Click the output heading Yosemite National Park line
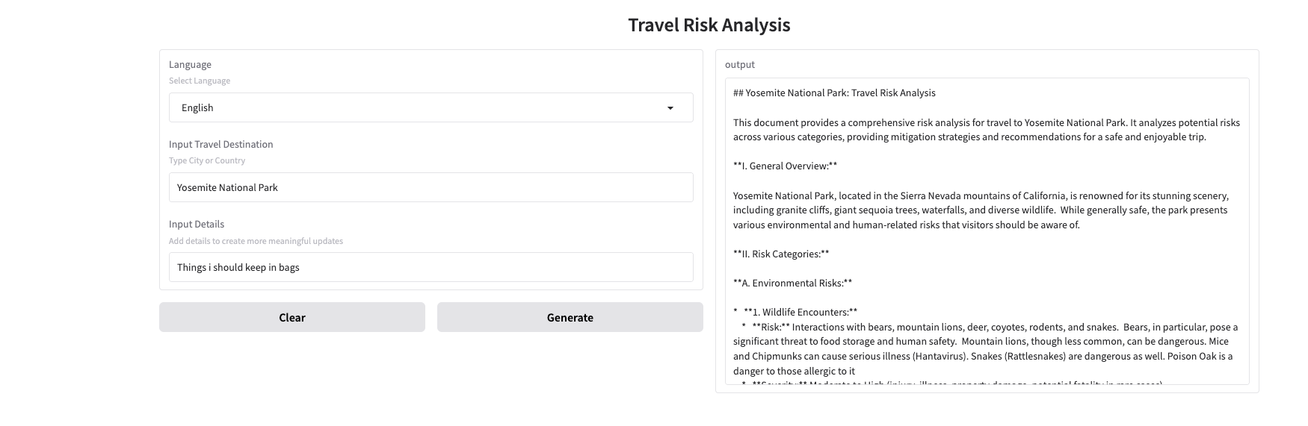 click(833, 93)
